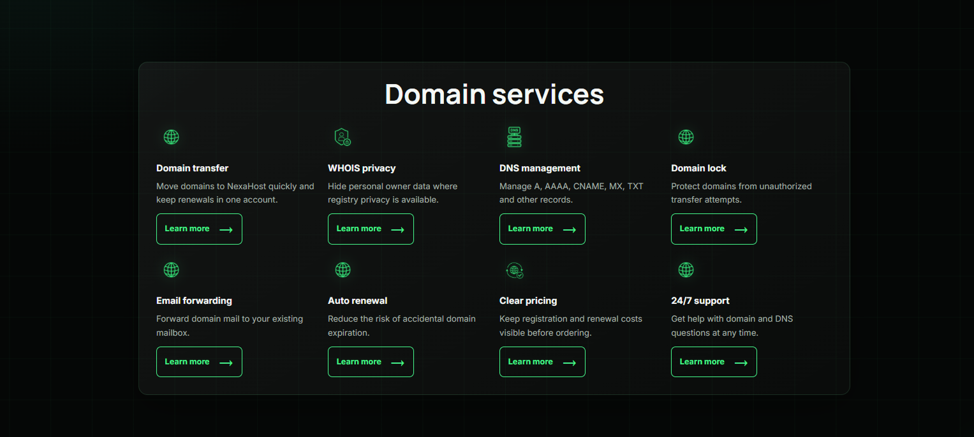Click the Auto renewal title
This screenshot has height=437, width=974.
click(357, 301)
